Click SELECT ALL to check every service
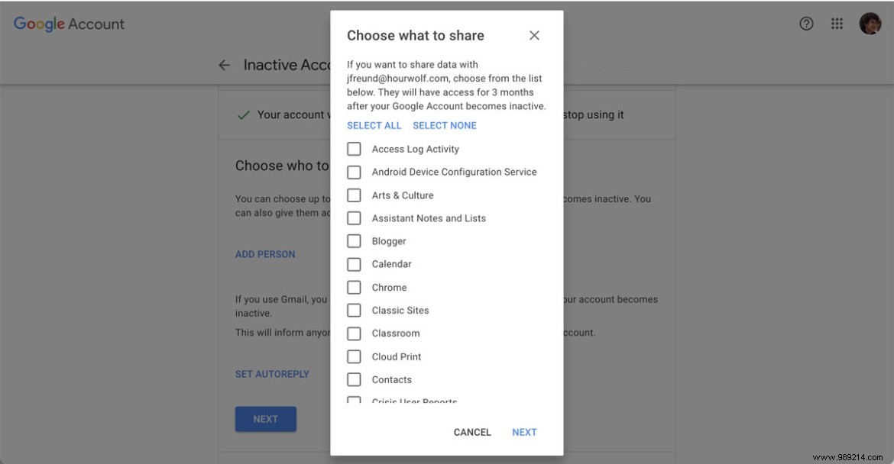This screenshot has height=464, width=894. click(374, 124)
